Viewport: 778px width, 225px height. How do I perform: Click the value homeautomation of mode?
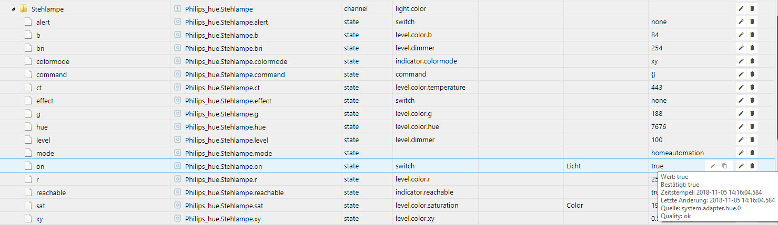pos(678,153)
